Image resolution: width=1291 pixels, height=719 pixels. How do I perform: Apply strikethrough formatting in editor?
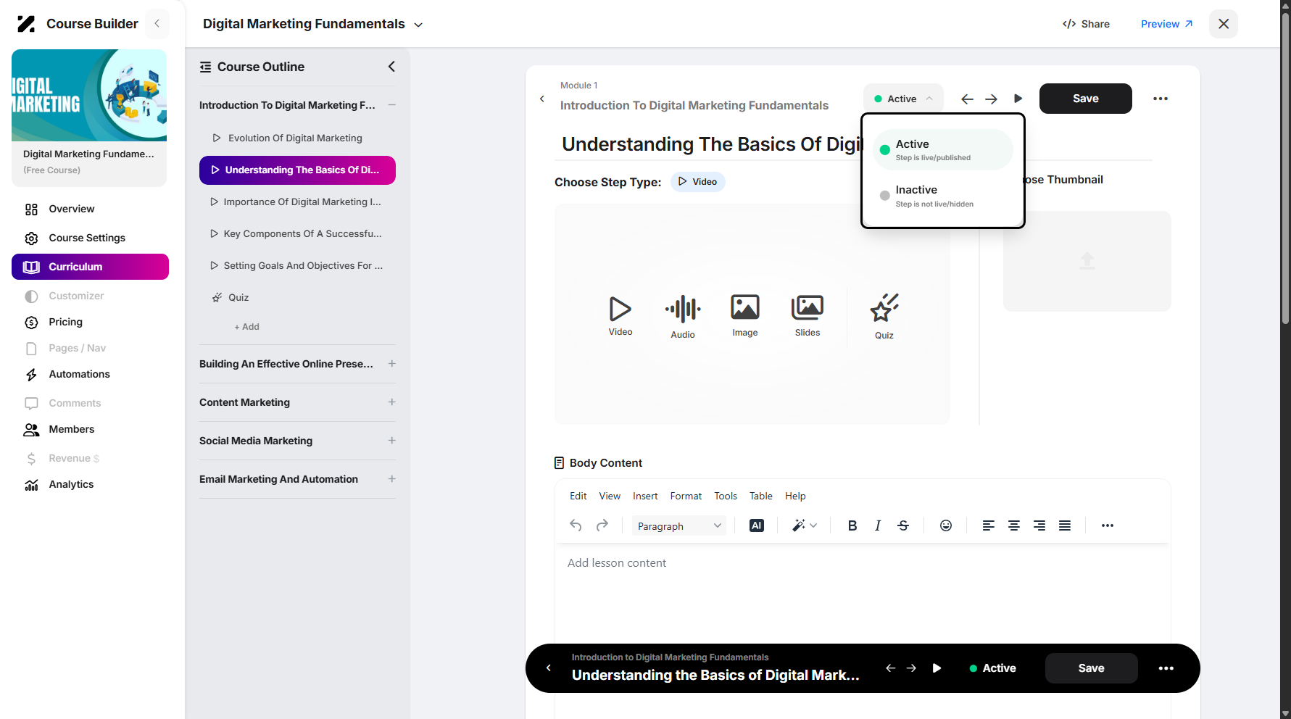[903, 525]
